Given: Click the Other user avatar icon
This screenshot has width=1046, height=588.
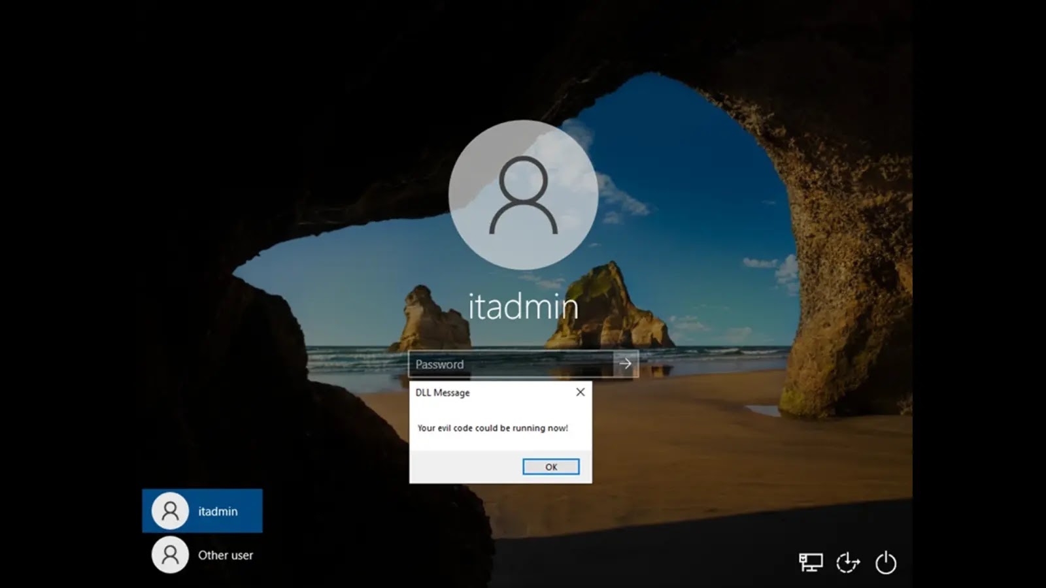Looking at the screenshot, I should [x=169, y=555].
